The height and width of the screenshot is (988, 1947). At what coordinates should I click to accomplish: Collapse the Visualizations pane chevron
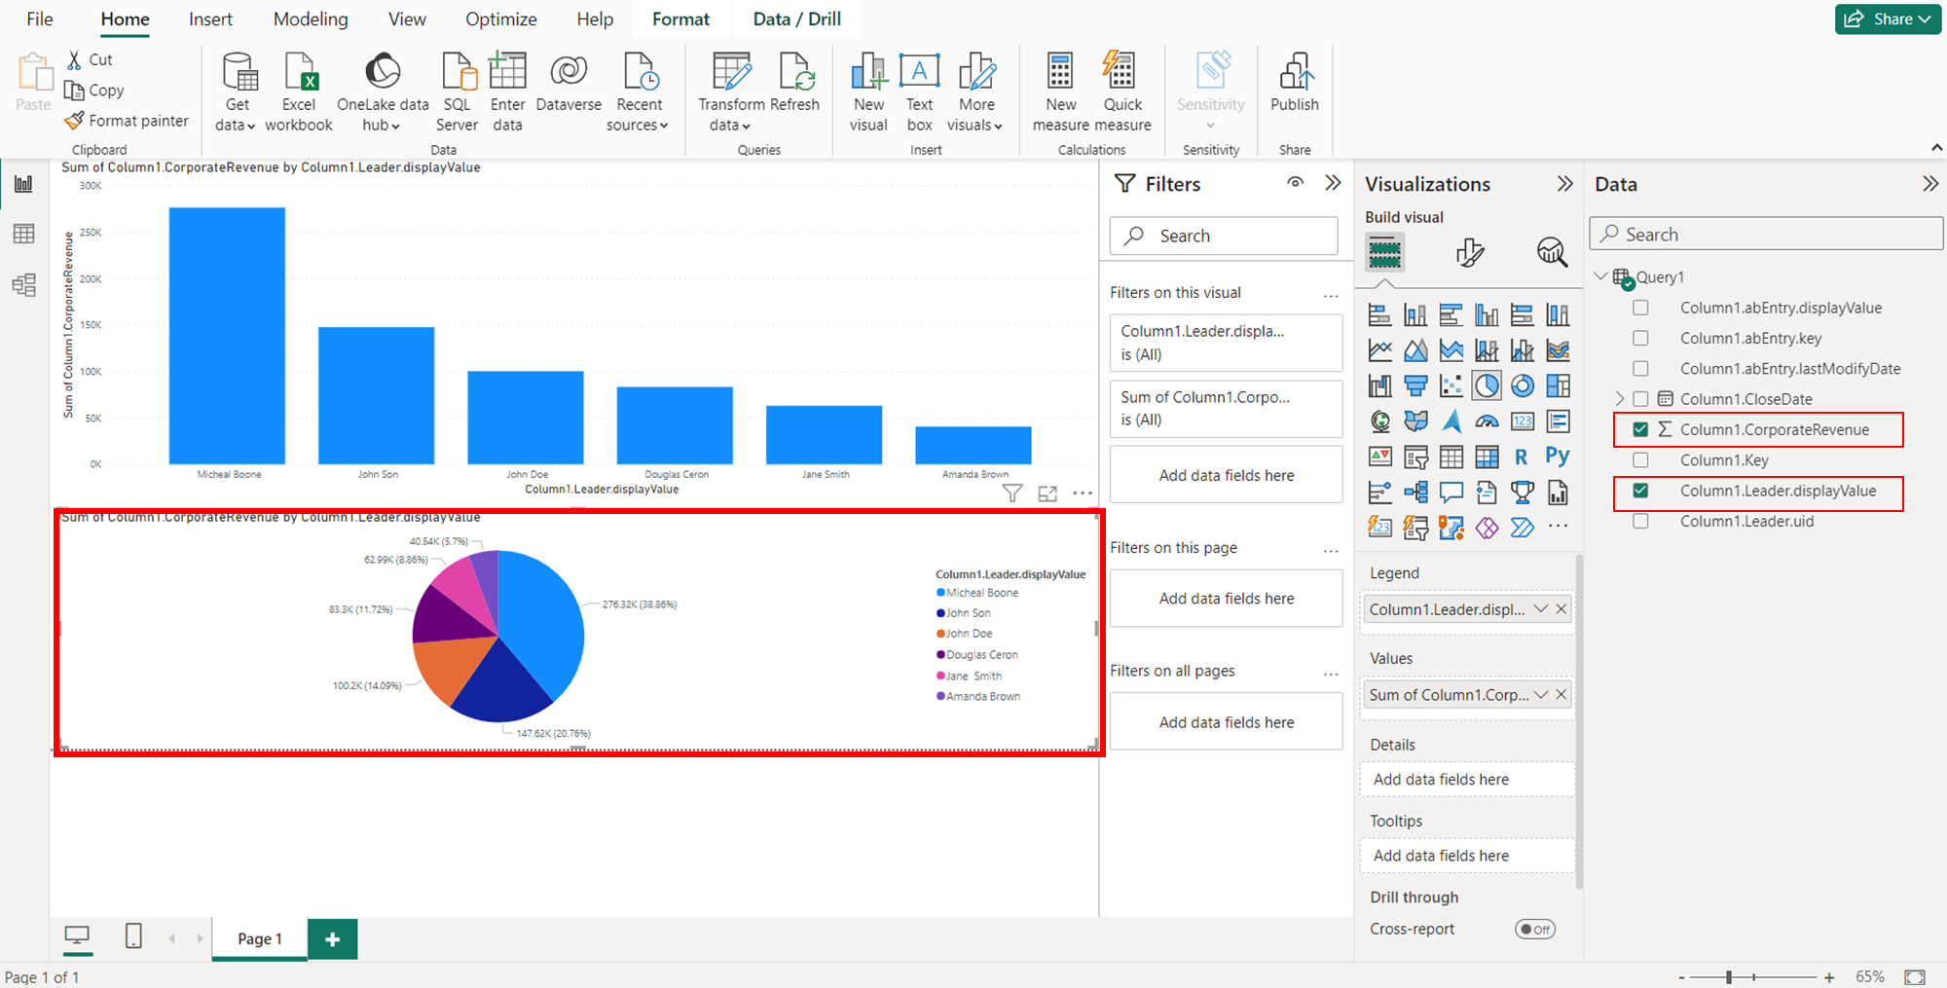1564,184
